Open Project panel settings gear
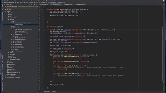Image resolution: width=166 pixels, height=93 pixels. click(34, 4)
